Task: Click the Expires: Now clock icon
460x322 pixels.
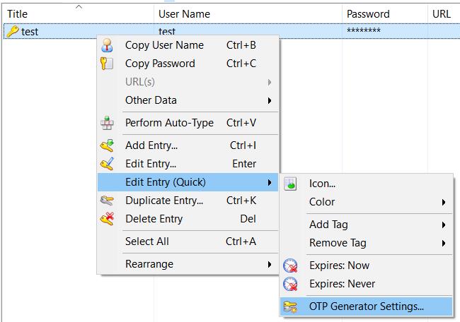Action: (290, 266)
